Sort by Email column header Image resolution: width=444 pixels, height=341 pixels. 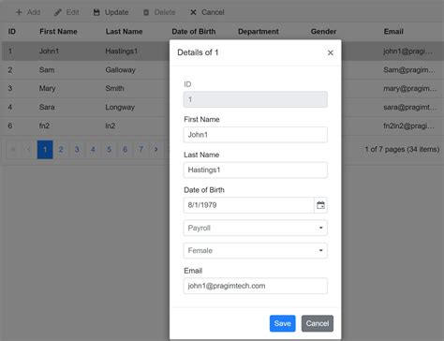(x=393, y=32)
